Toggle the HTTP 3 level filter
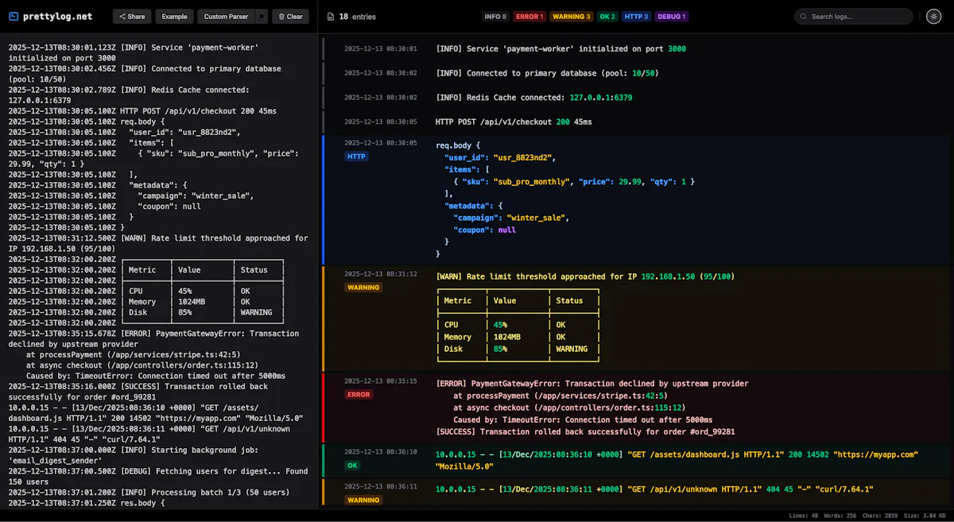This screenshot has height=522, width=954. pos(636,17)
